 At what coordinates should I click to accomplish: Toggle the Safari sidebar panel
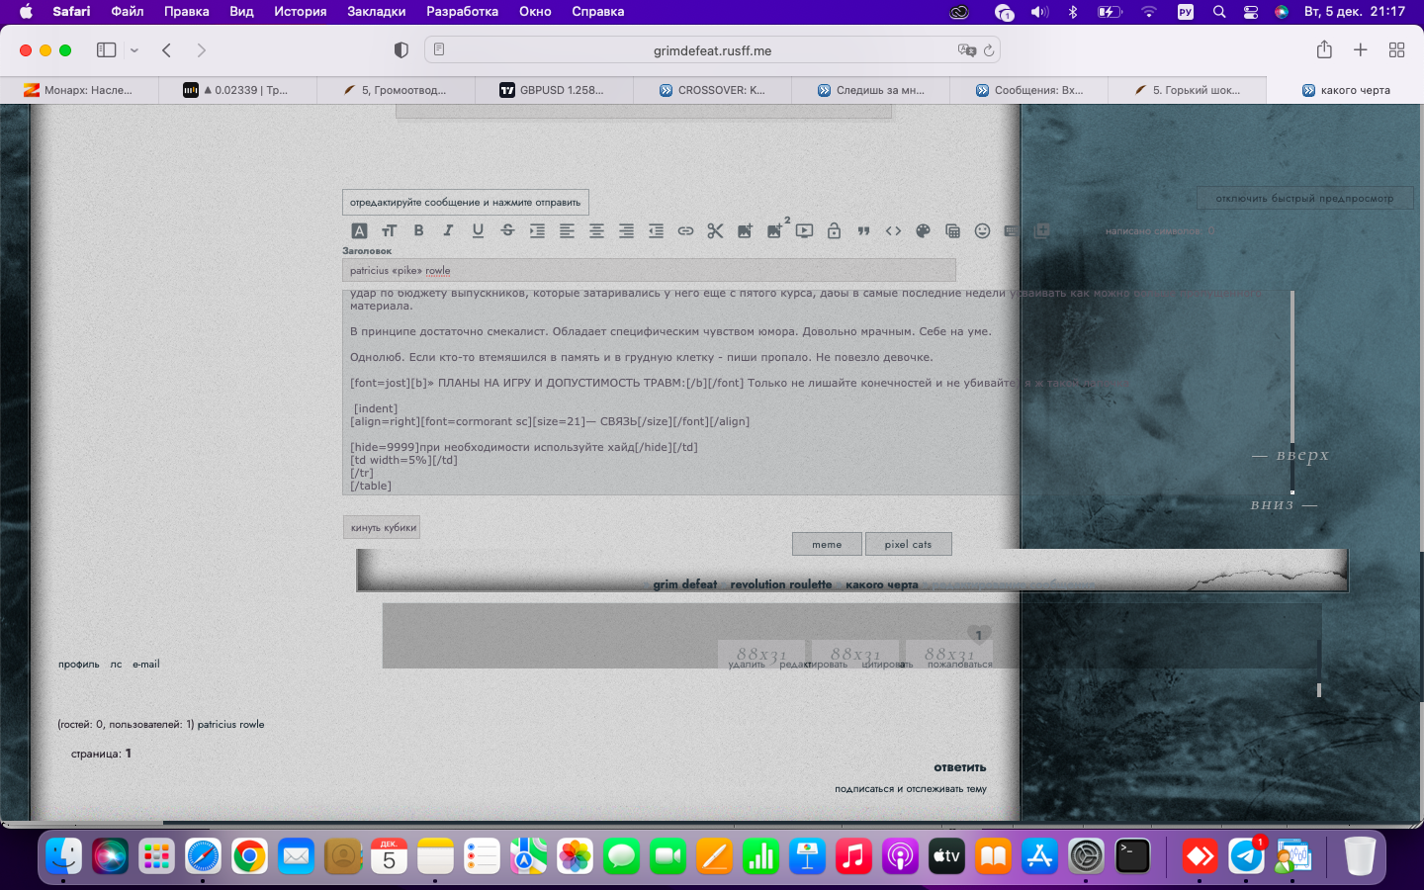[106, 50]
